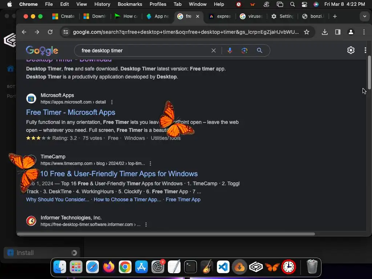Launch Firefox from the Dock
This screenshot has height=279, width=372.
(x=109, y=267)
